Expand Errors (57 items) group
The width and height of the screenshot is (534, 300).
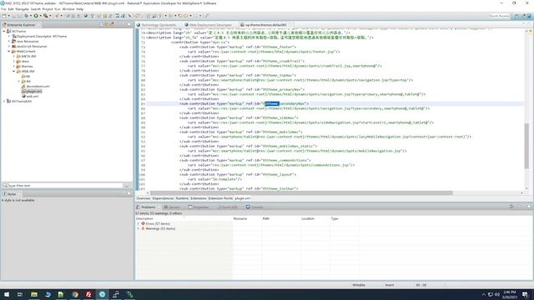click(139, 224)
